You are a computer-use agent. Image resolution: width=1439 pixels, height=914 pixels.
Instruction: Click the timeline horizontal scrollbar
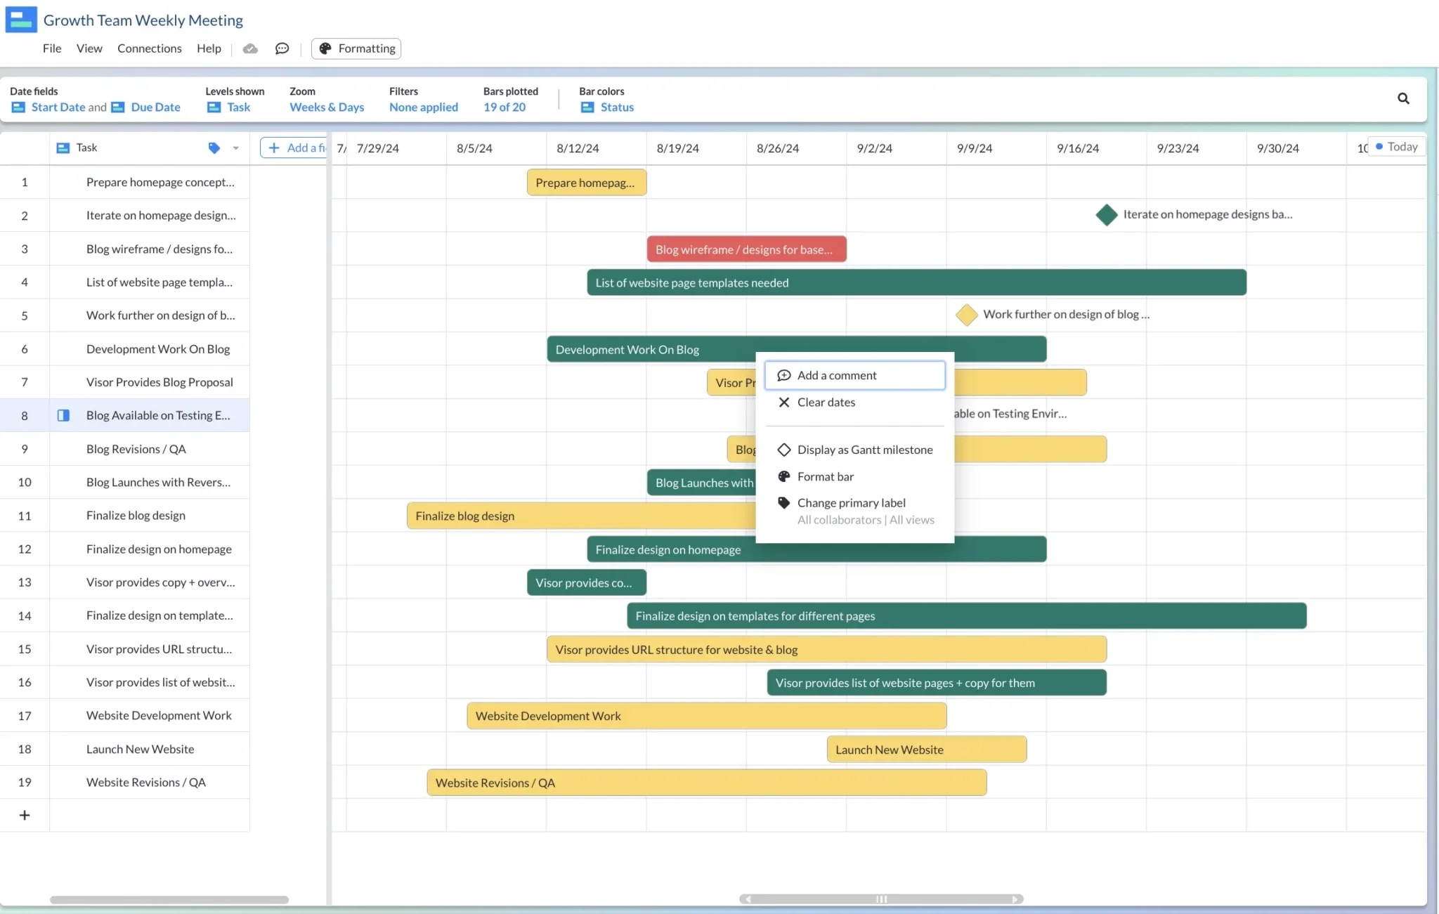882,899
